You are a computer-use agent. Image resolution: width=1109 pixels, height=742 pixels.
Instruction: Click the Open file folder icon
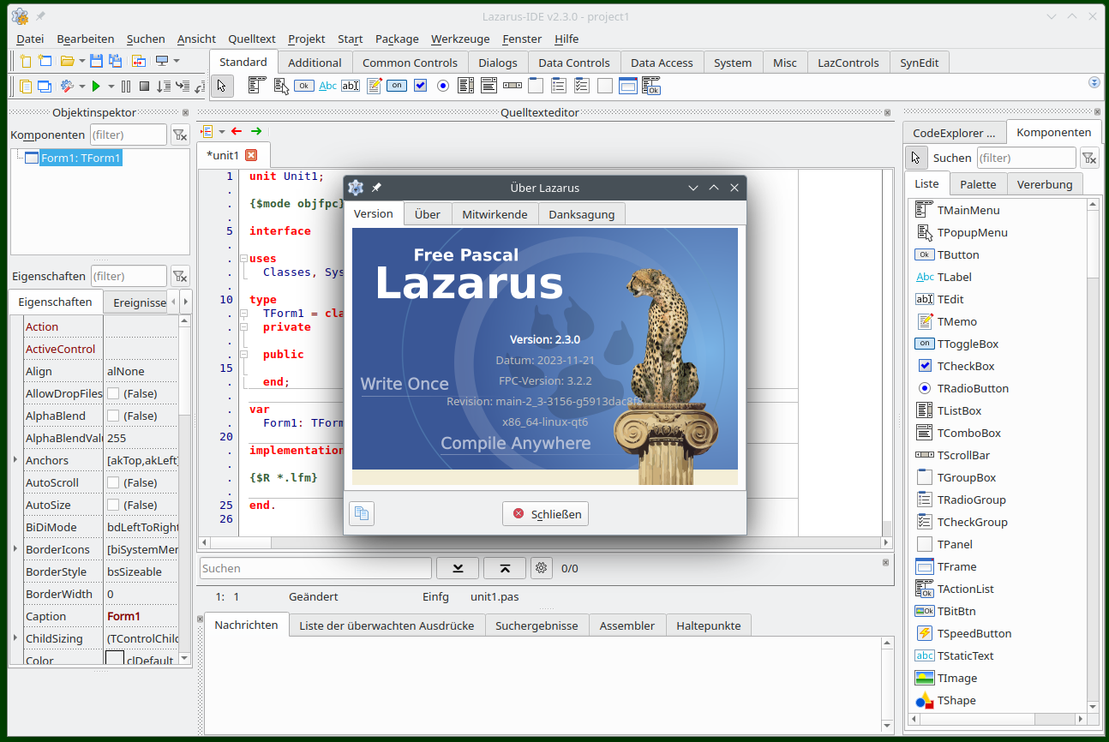[67, 61]
